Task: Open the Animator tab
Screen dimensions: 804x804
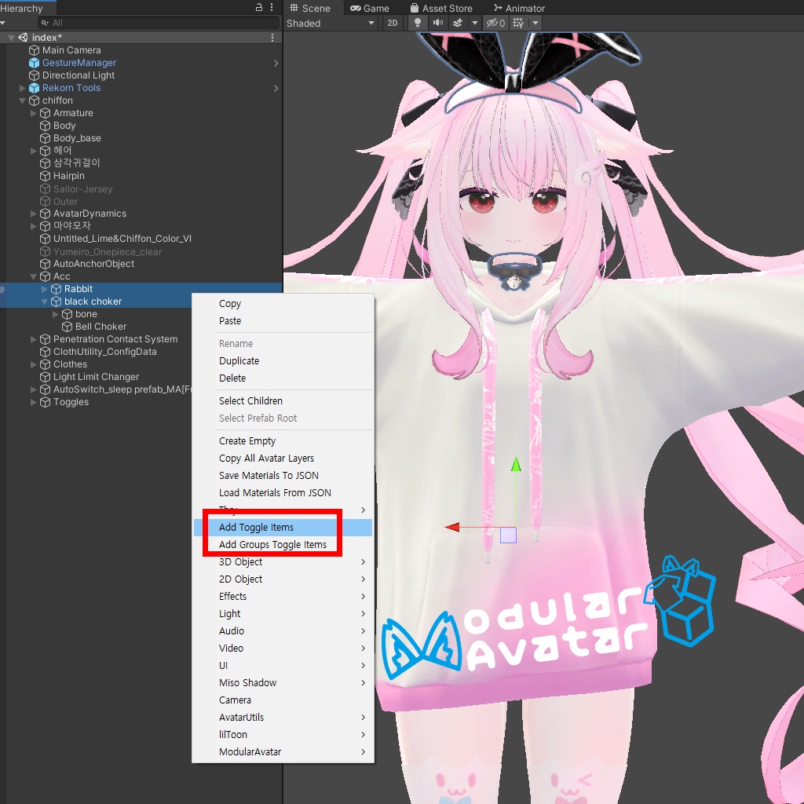Action: point(519,8)
